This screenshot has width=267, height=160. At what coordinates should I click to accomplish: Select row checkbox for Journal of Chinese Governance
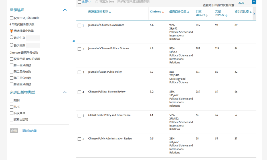[x=79, y=26]
